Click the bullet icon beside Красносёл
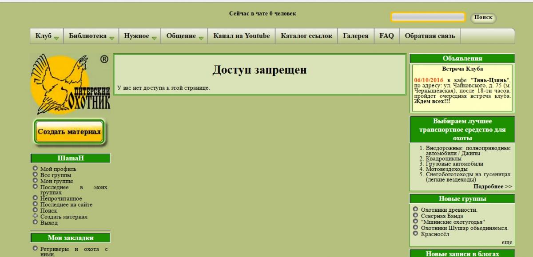The image size is (533, 257). (x=415, y=233)
